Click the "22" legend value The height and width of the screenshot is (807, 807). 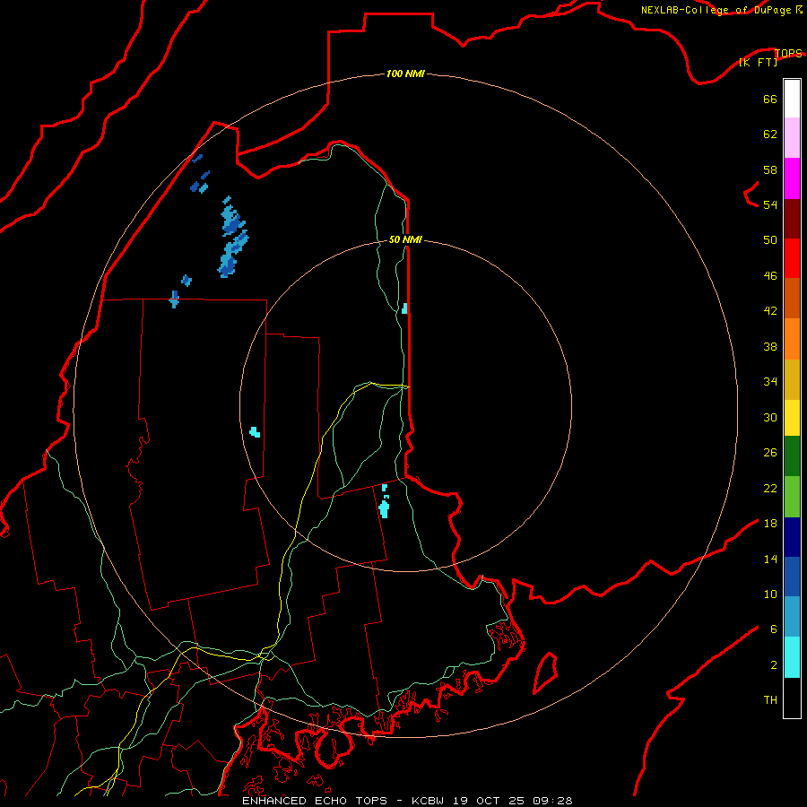point(770,488)
